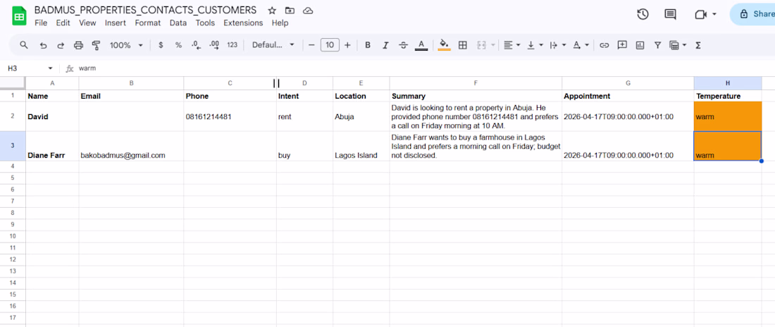Screen dimensions: 775x327
Task: Select Lagos Island location cell
Action: (361, 146)
